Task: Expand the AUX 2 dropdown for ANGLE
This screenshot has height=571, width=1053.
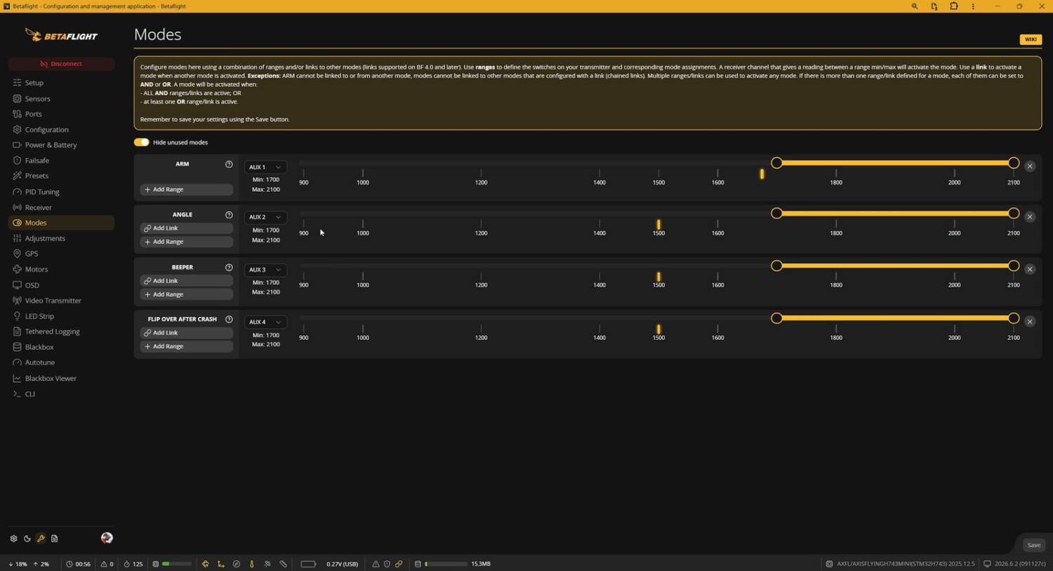Action: point(265,217)
